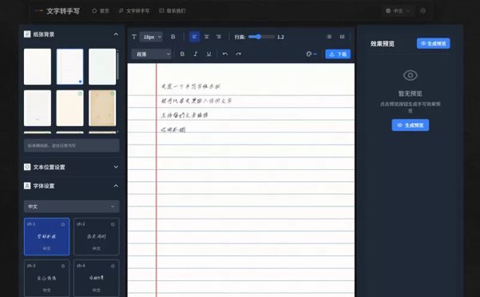Adjust the 行高 line height slider
480x297 pixels.
click(261, 37)
